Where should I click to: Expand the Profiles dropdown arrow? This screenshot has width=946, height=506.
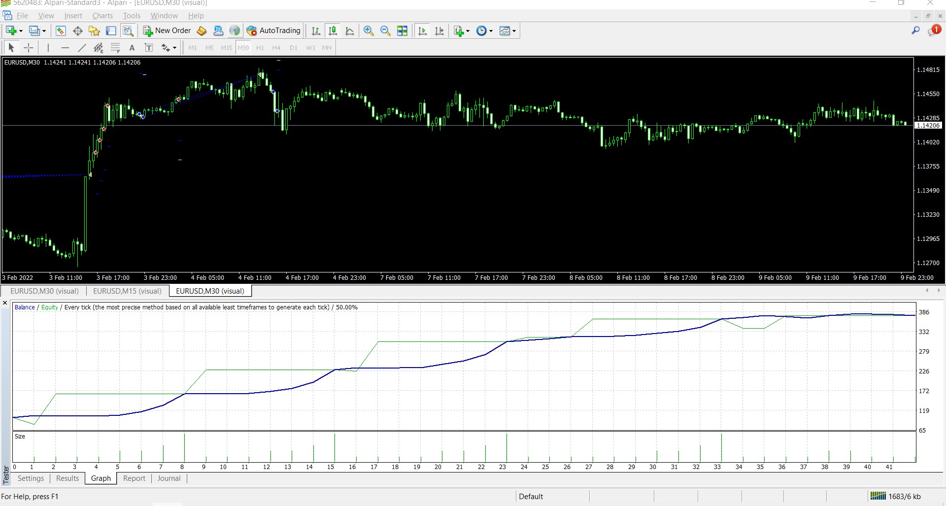point(44,31)
